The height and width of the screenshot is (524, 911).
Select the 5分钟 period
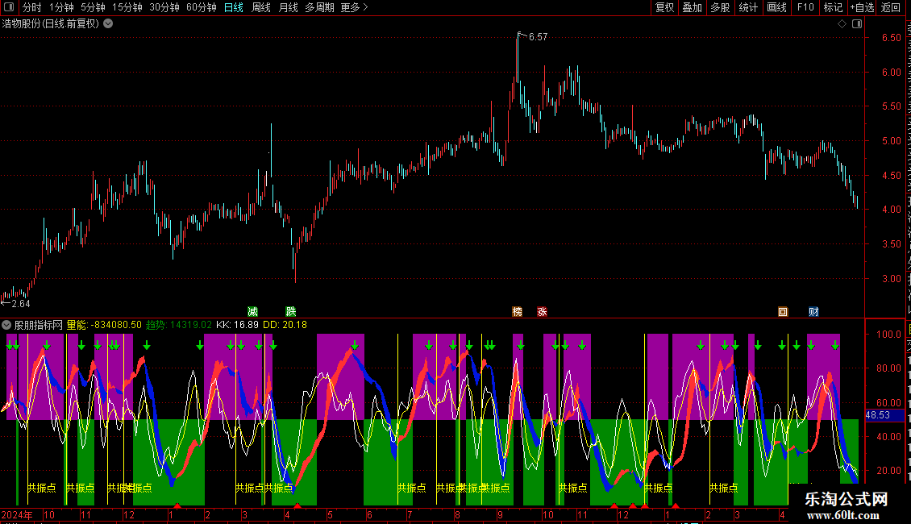(93, 7)
